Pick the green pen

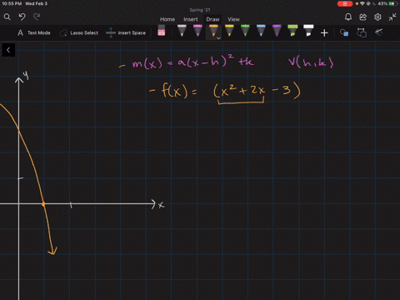click(245, 31)
